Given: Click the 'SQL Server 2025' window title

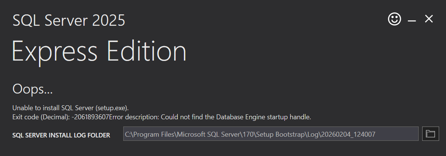Looking at the screenshot, I should click(x=69, y=20).
